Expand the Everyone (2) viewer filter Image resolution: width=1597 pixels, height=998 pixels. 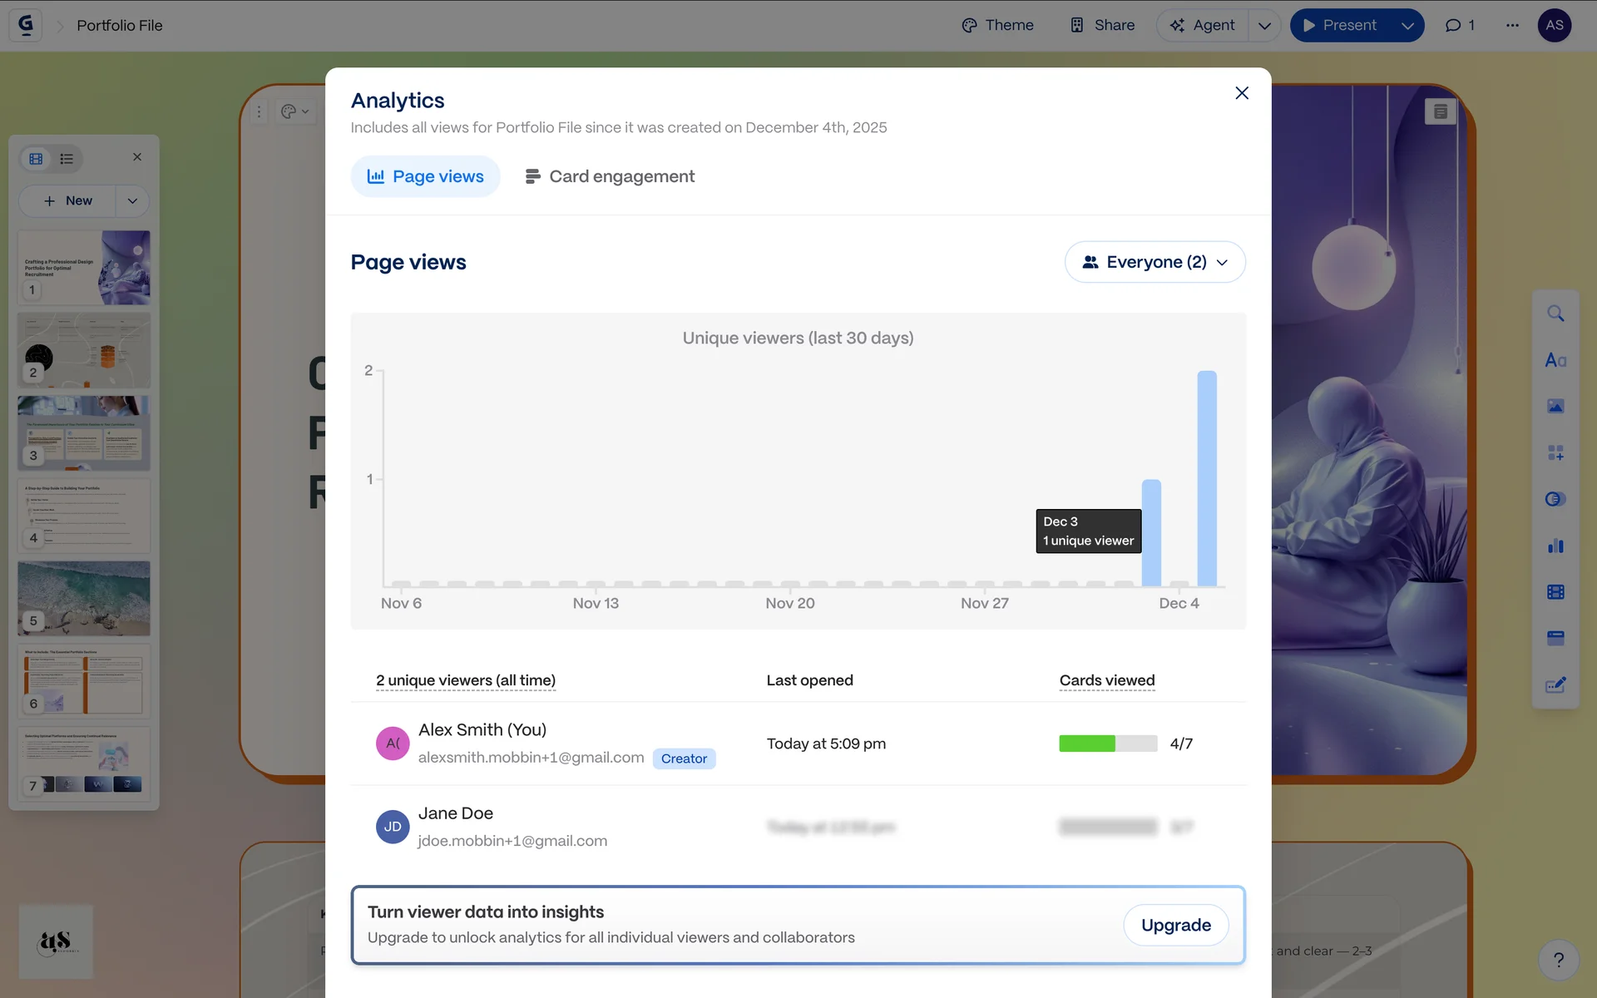(1154, 262)
